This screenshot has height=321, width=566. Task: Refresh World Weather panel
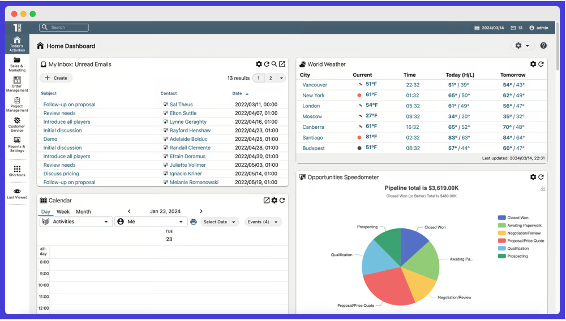pyautogui.click(x=541, y=64)
